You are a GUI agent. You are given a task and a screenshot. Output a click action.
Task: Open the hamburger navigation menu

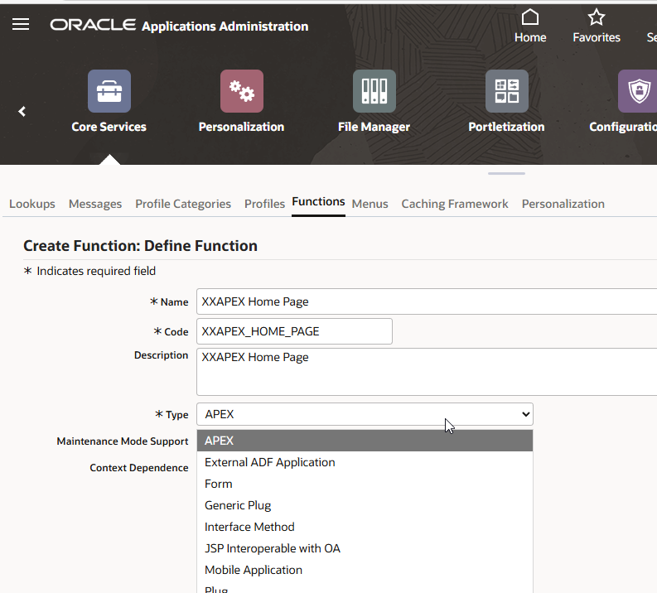tap(21, 24)
